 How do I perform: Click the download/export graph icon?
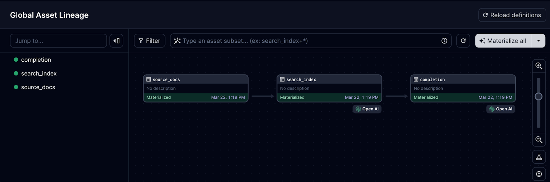point(539,174)
